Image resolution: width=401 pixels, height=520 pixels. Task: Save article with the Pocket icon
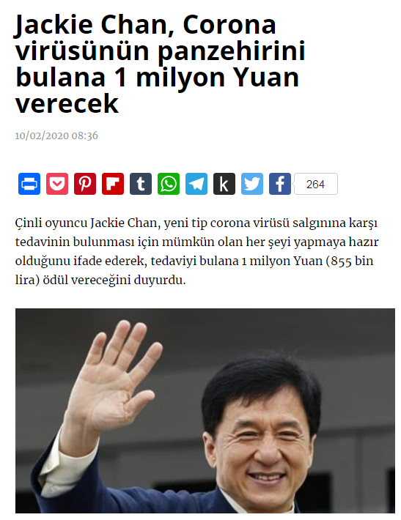(57, 184)
